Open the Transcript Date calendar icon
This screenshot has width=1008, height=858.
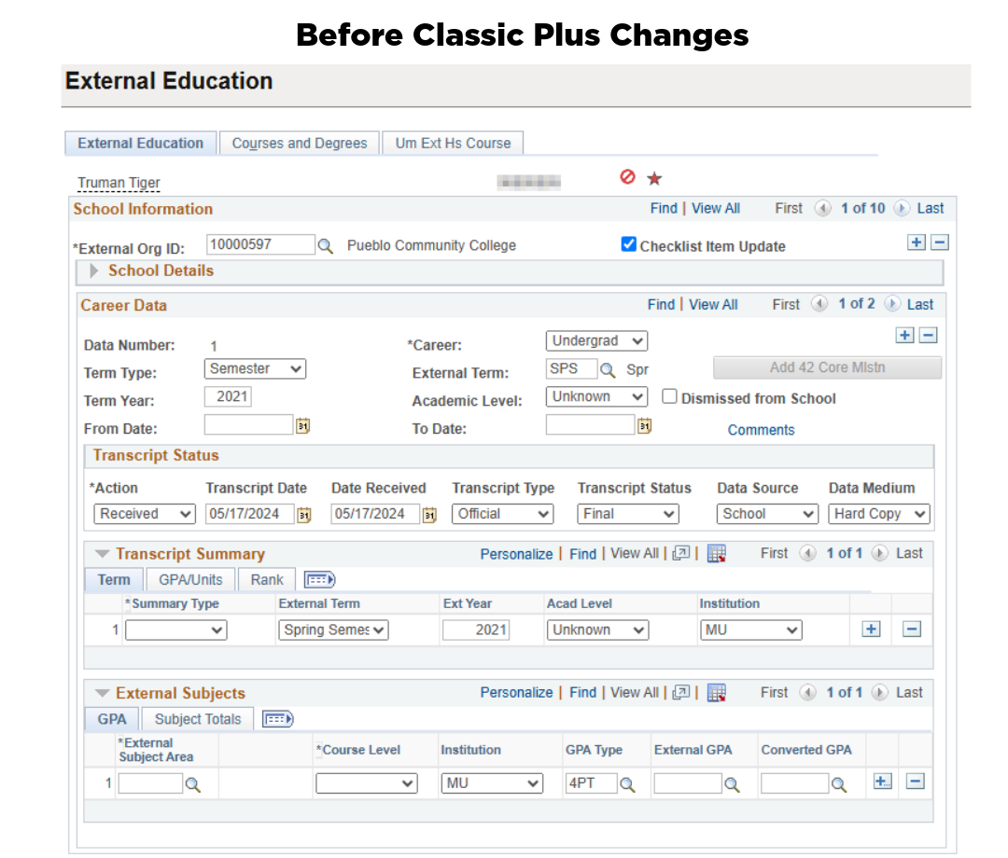(303, 514)
